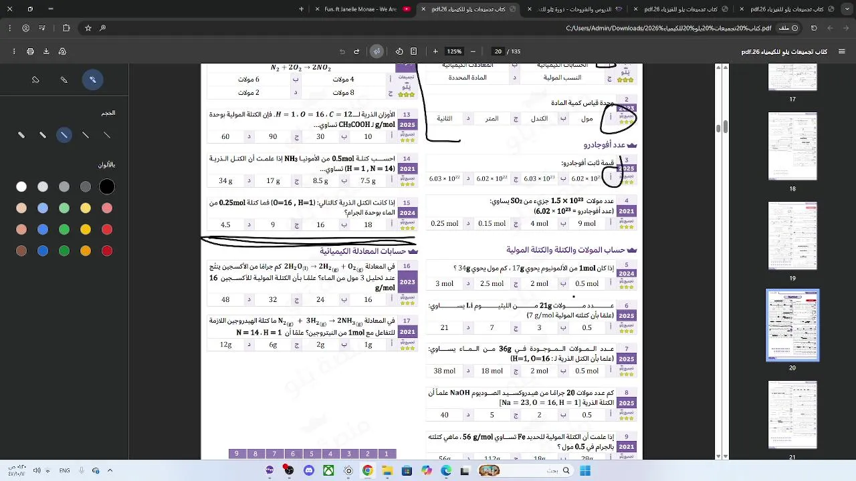
Task: Select the pen drawing tool
Action: pyautogui.click(x=93, y=80)
